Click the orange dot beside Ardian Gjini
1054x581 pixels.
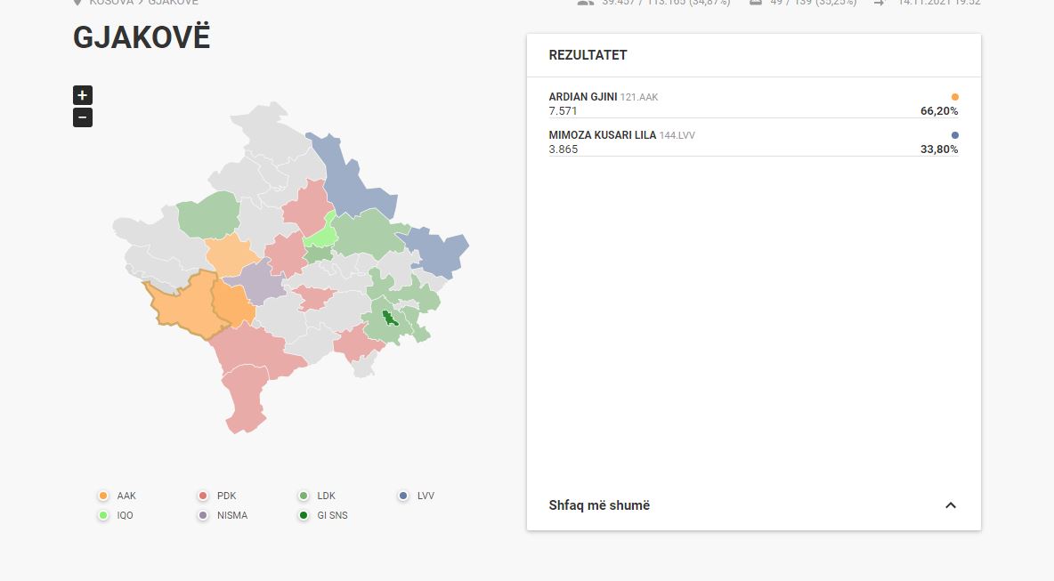(954, 97)
